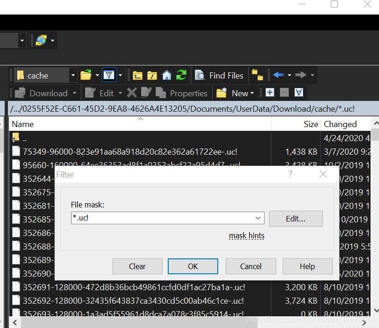Click the gray Forward arrow
Image resolution: width=379 pixels, height=328 pixels.
[x=300, y=75]
